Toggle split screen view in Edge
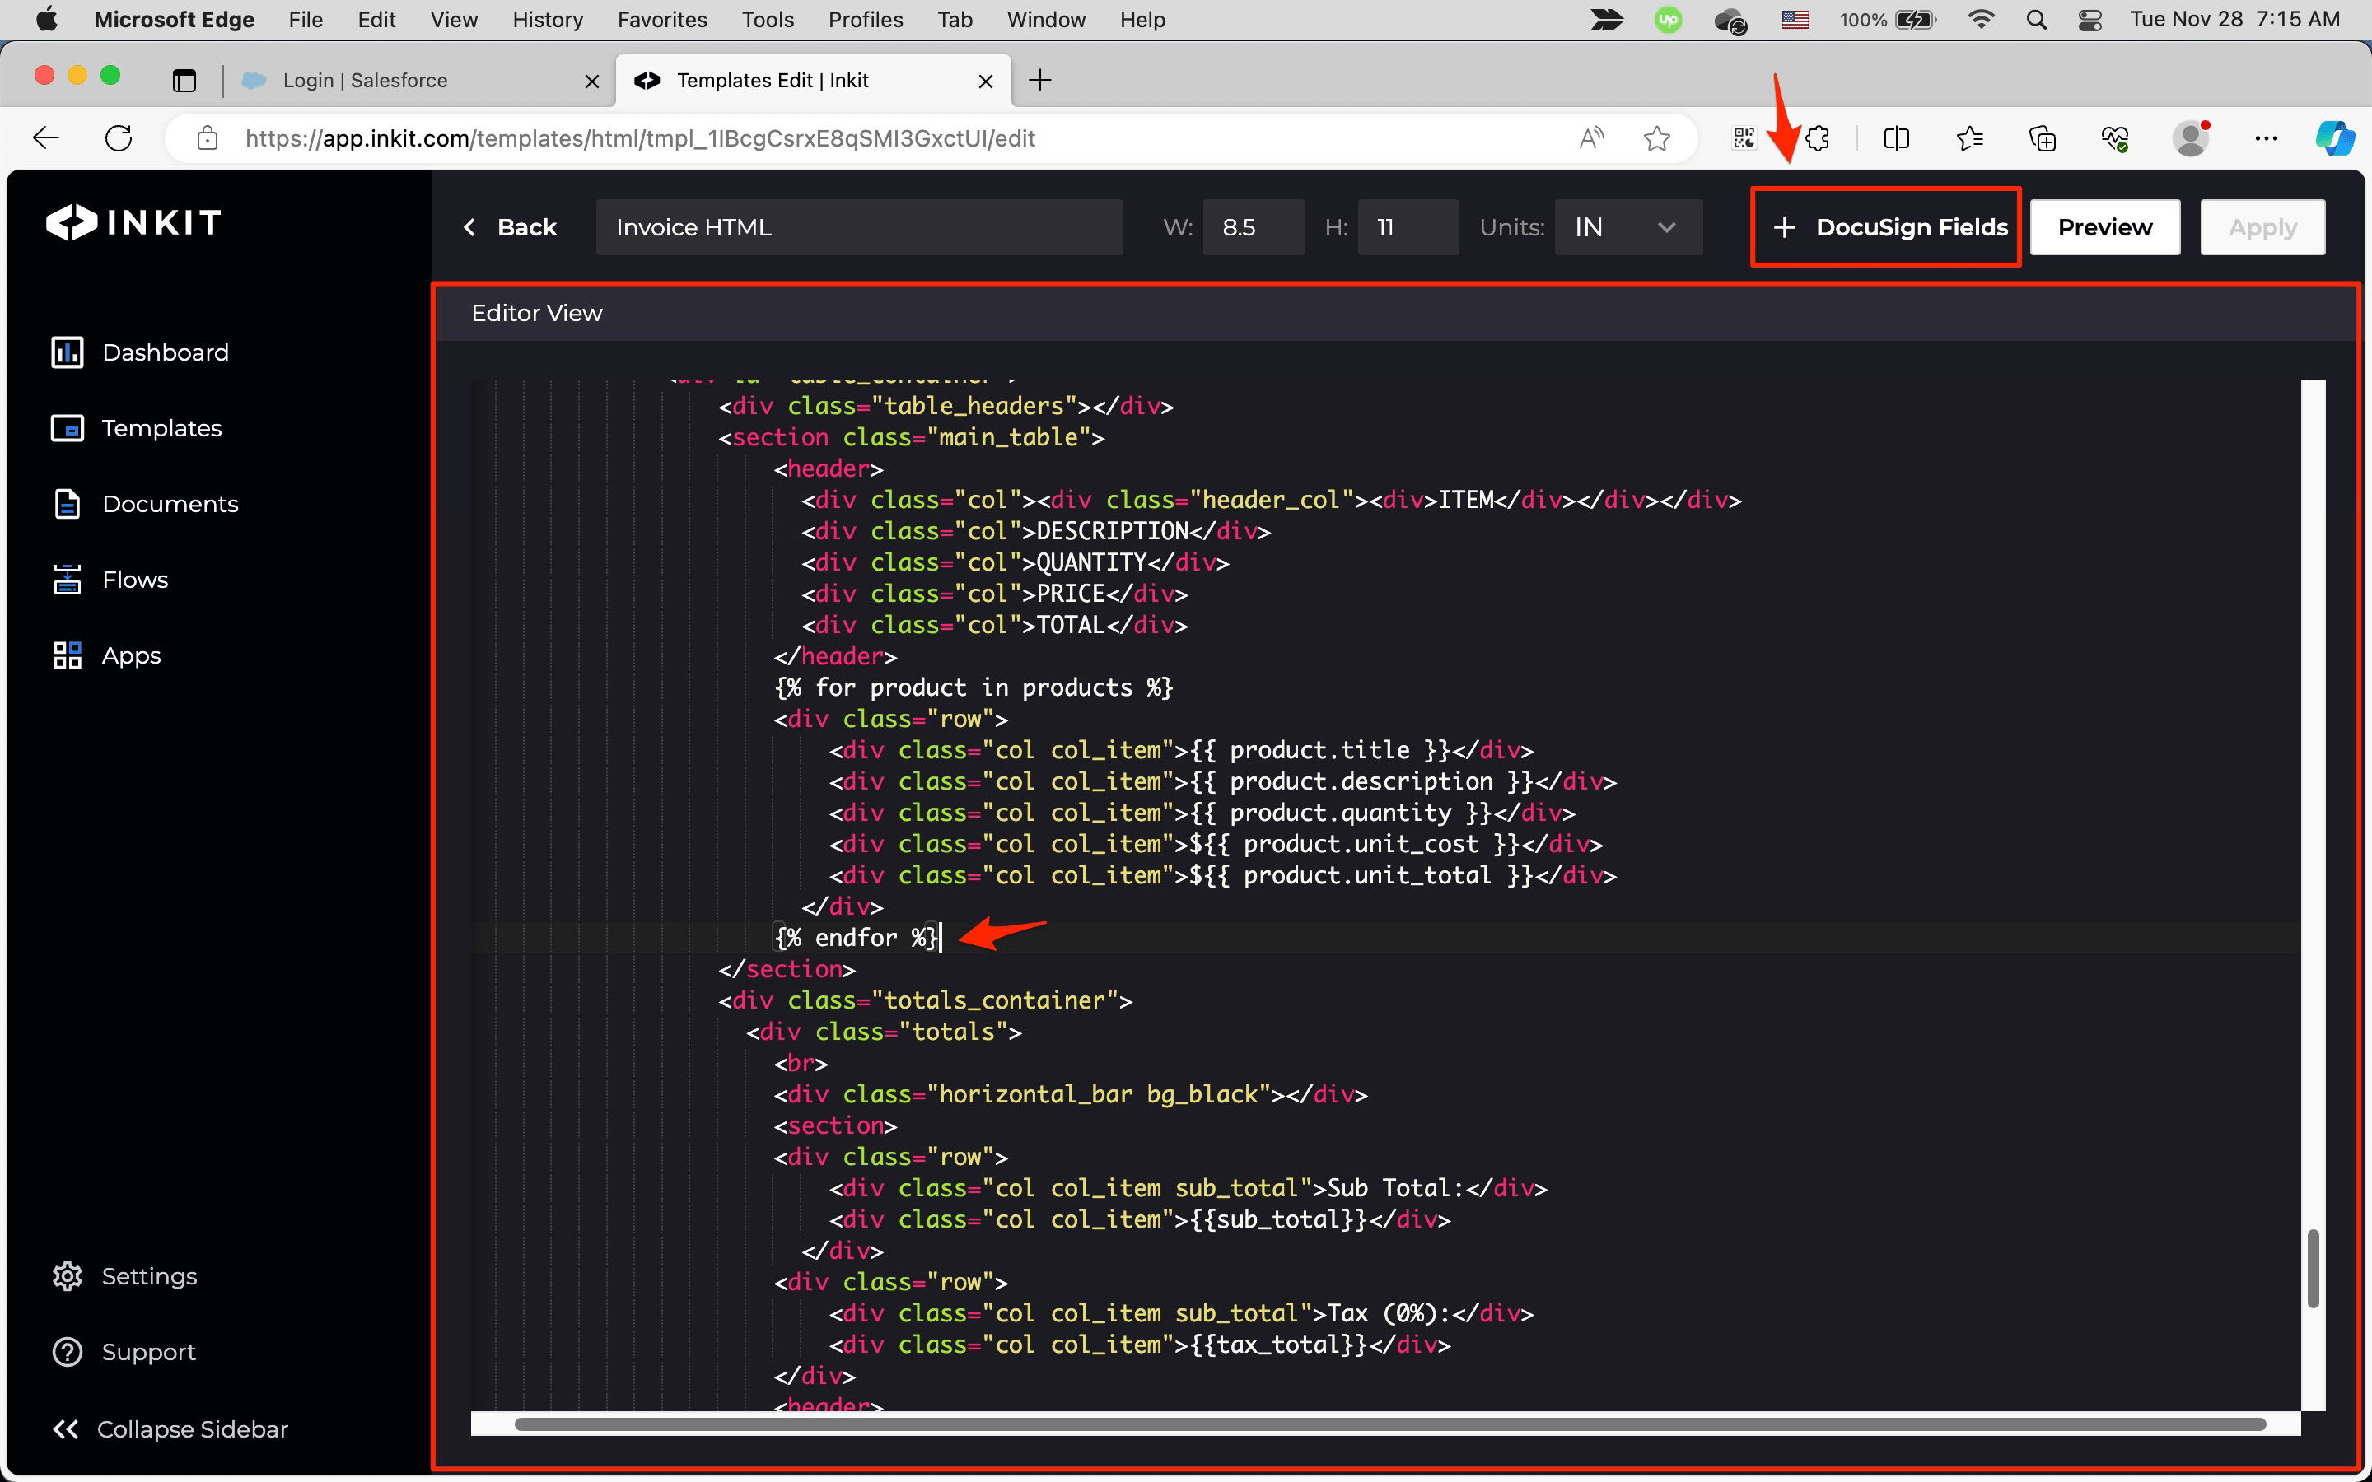This screenshot has height=1482, width=2372. point(1896,138)
